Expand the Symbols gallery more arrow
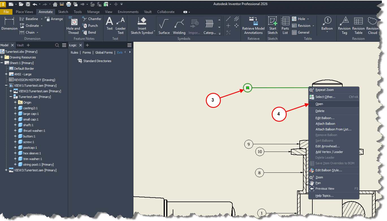The width and height of the screenshot is (387, 221). coord(219,34)
